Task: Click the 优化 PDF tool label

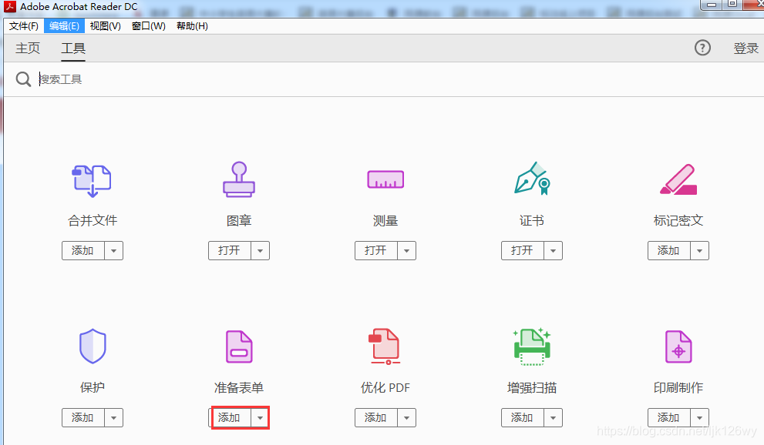Action: (x=385, y=387)
